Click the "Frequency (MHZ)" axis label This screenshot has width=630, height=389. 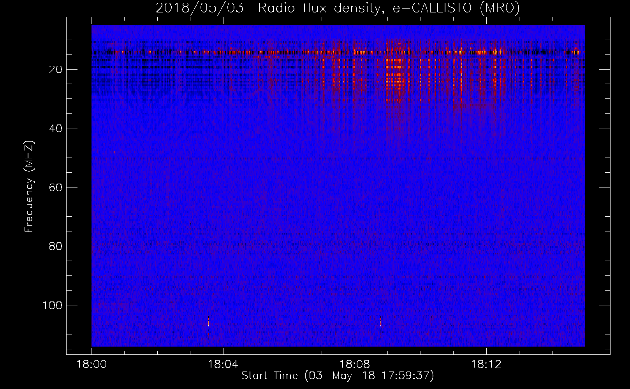click(29, 187)
